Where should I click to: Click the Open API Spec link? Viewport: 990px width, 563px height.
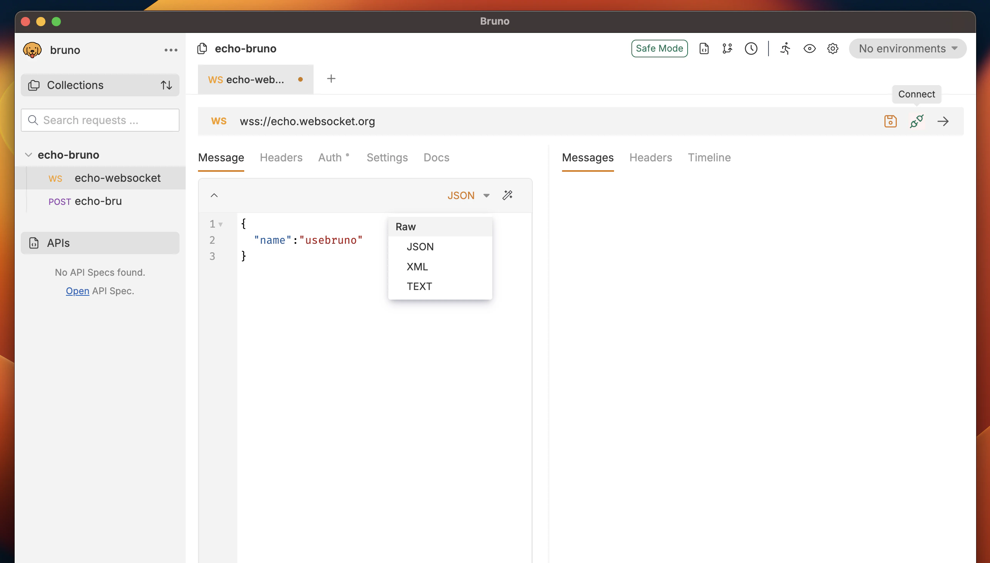coord(77,290)
